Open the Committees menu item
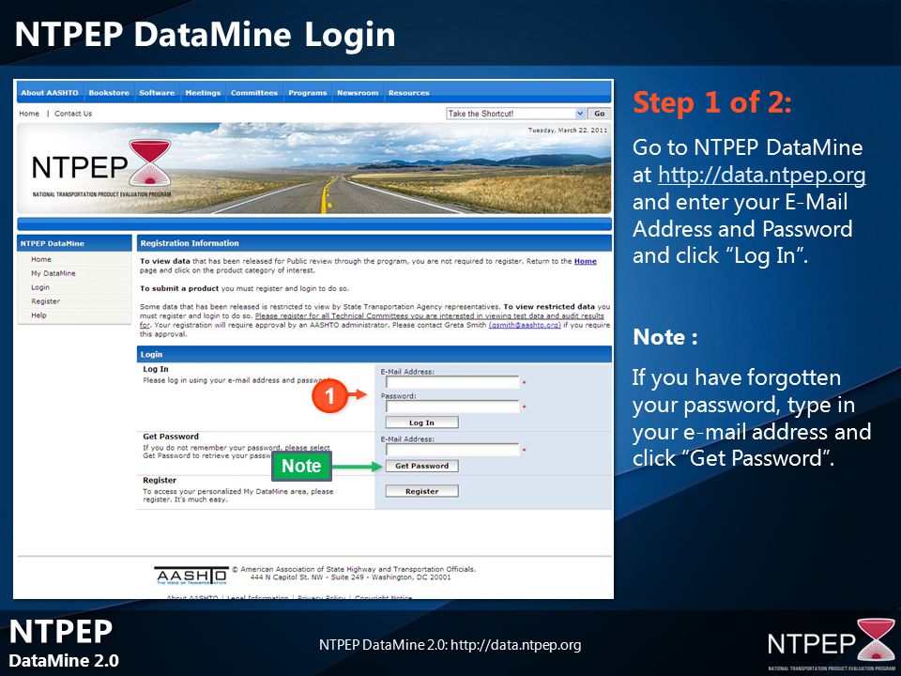The height and width of the screenshot is (676, 901). pyautogui.click(x=254, y=93)
